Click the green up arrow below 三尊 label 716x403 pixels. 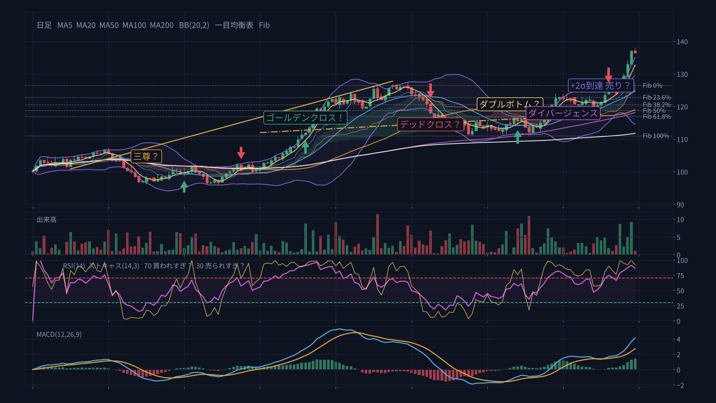184,187
